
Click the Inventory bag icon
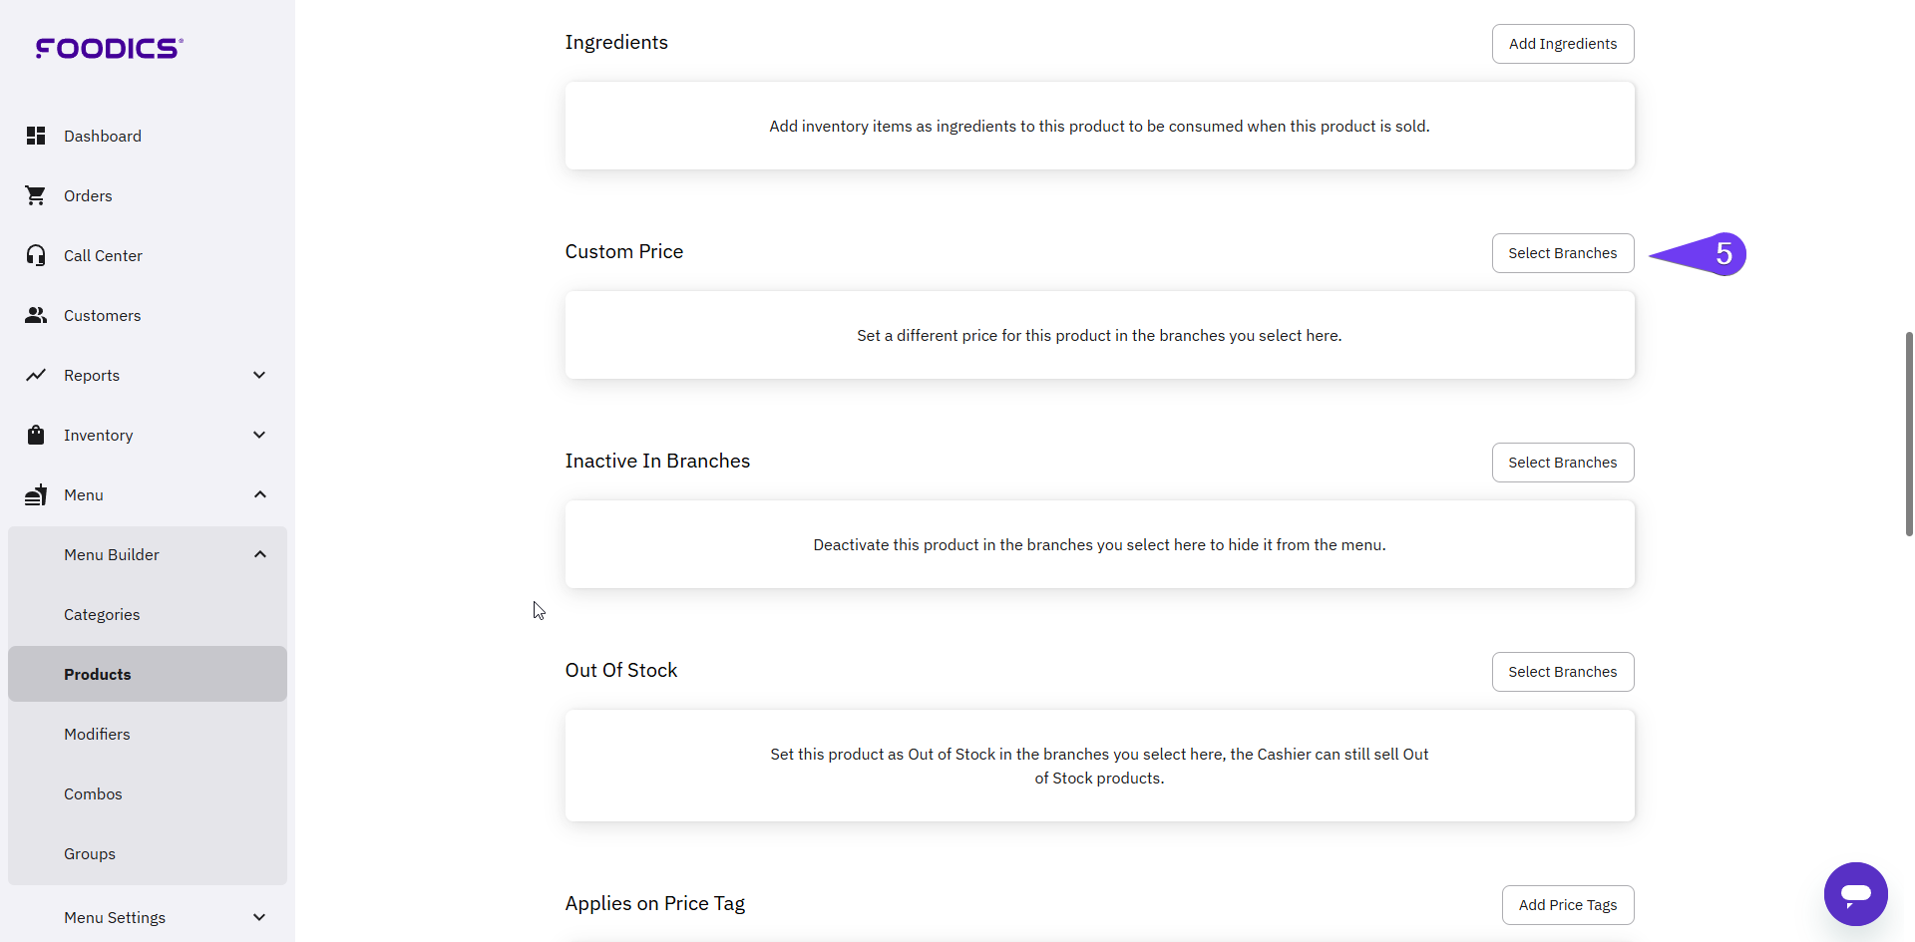[x=36, y=435]
